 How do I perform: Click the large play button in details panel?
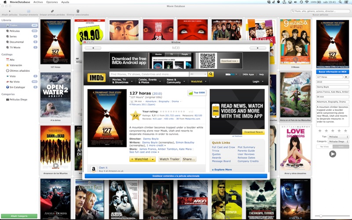pyautogui.click(x=333, y=154)
